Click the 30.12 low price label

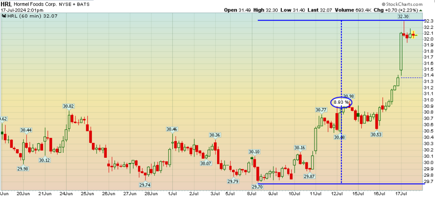pos(44,160)
